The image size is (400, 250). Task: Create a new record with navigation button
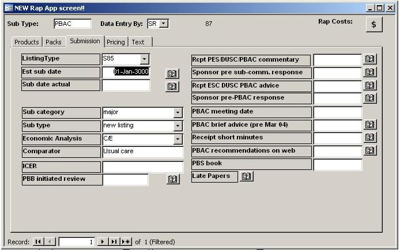pyautogui.click(x=126, y=242)
